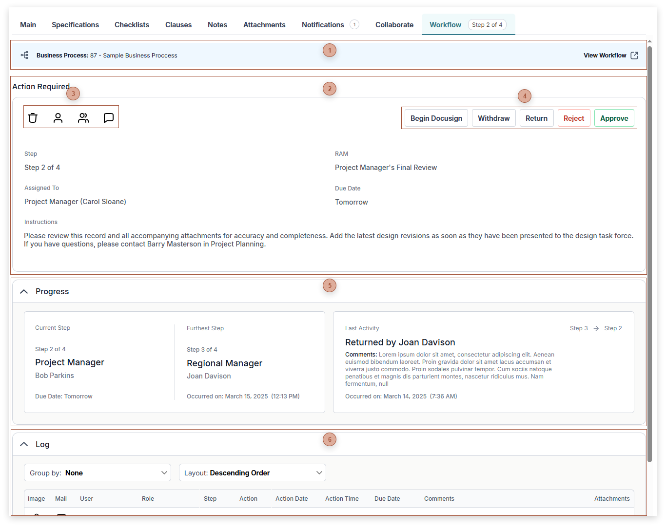The width and height of the screenshot is (666, 528).
Task: Open the View Workflow external link icon
Action: (x=634, y=55)
